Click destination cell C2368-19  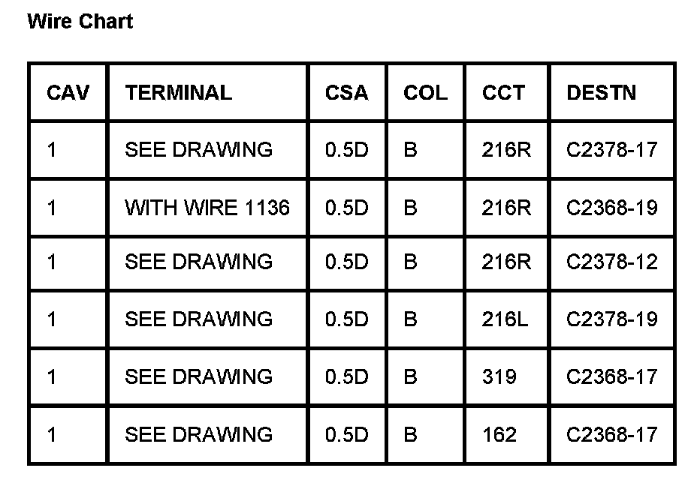(x=611, y=208)
